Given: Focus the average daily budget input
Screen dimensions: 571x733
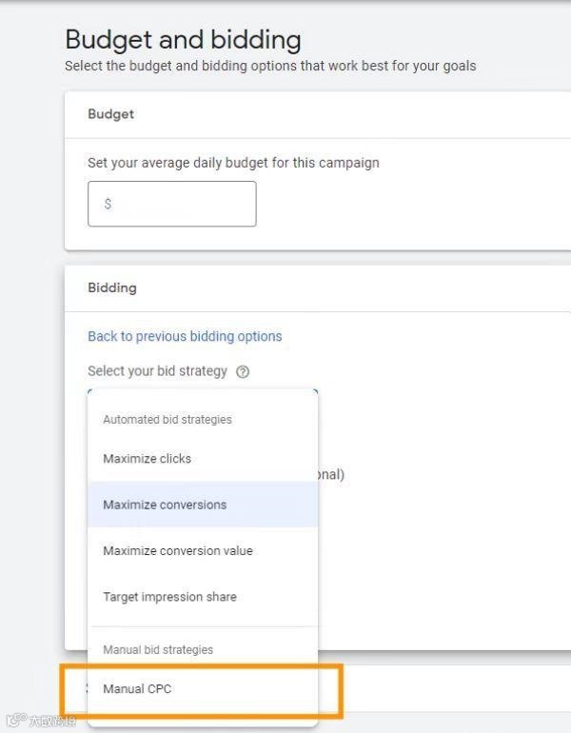Looking at the screenshot, I should pos(181,204).
